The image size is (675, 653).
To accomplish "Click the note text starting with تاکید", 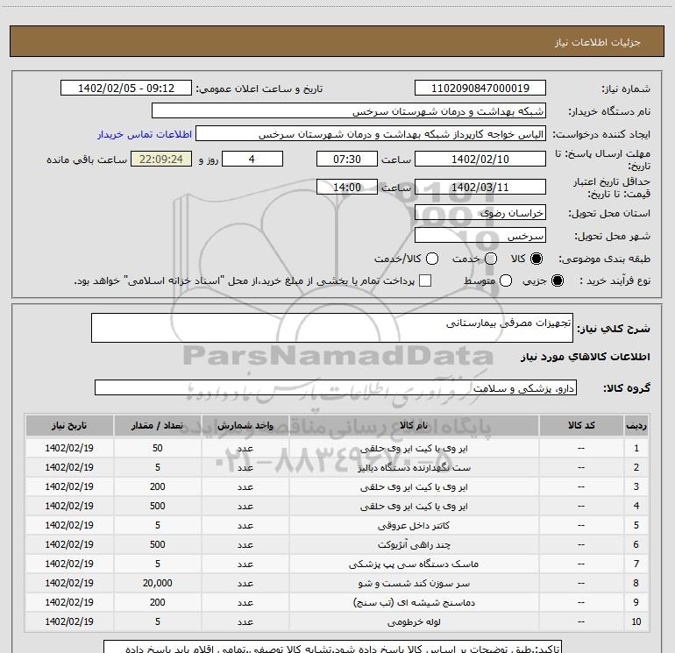I will tap(343, 648).
